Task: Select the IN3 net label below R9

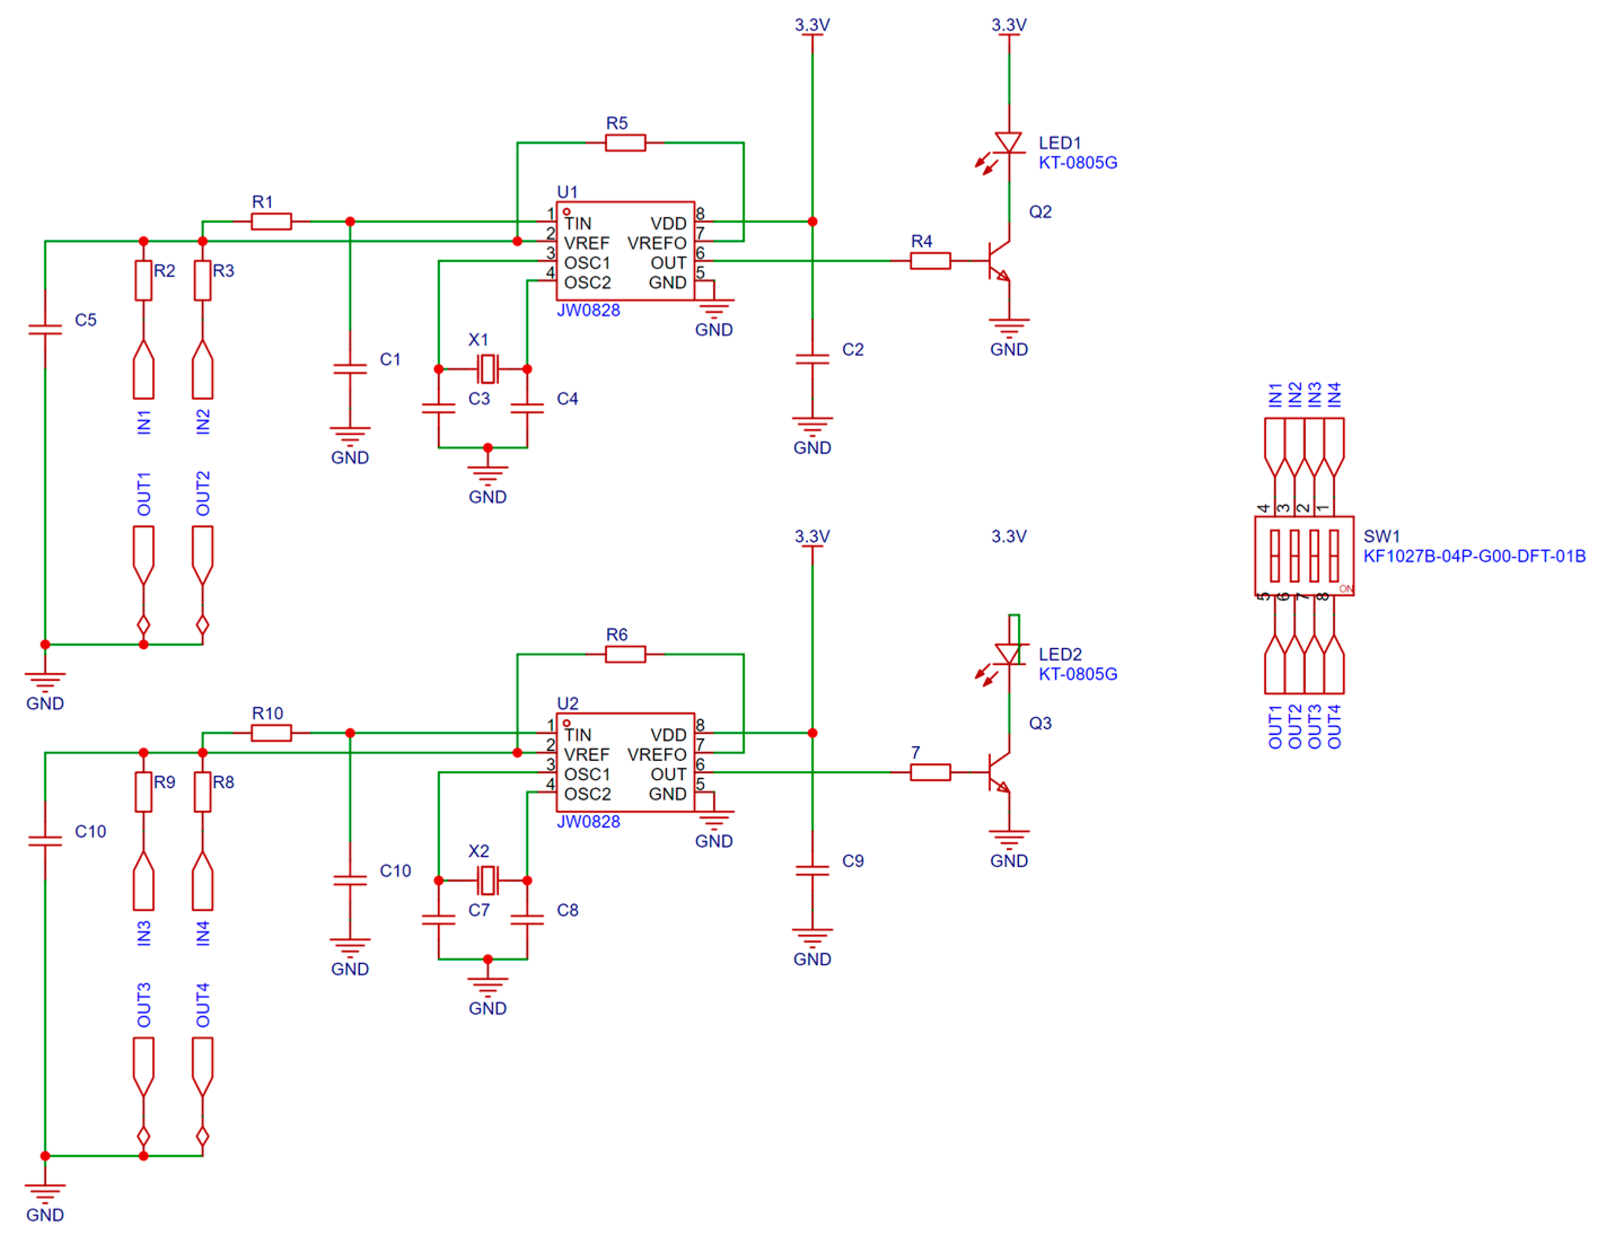Action: point(143,933)
